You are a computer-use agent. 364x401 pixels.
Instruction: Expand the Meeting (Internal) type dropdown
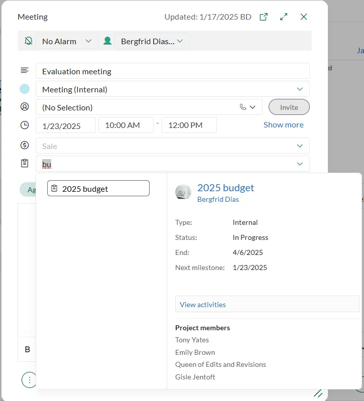point(300,89)
